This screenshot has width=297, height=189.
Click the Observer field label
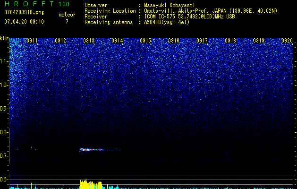[96, 5]
